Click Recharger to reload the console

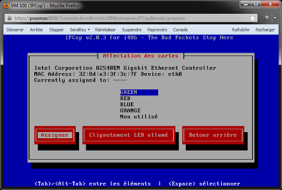pos(265,30)
